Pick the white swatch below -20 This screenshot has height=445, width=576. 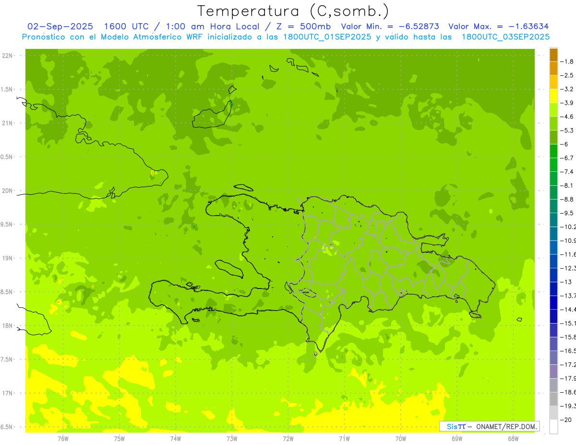click(x=553, y=426)
